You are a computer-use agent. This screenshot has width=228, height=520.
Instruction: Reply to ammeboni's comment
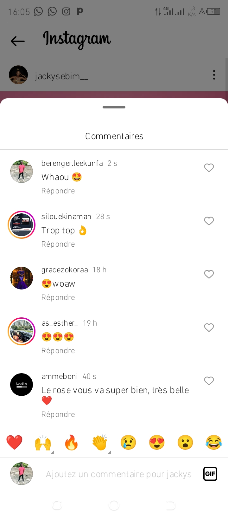58,414
